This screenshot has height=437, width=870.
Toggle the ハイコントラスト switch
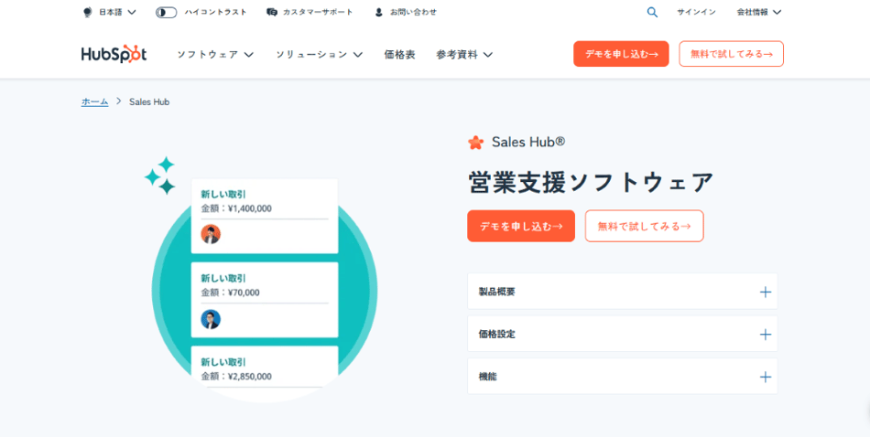[x=166, y=12]
